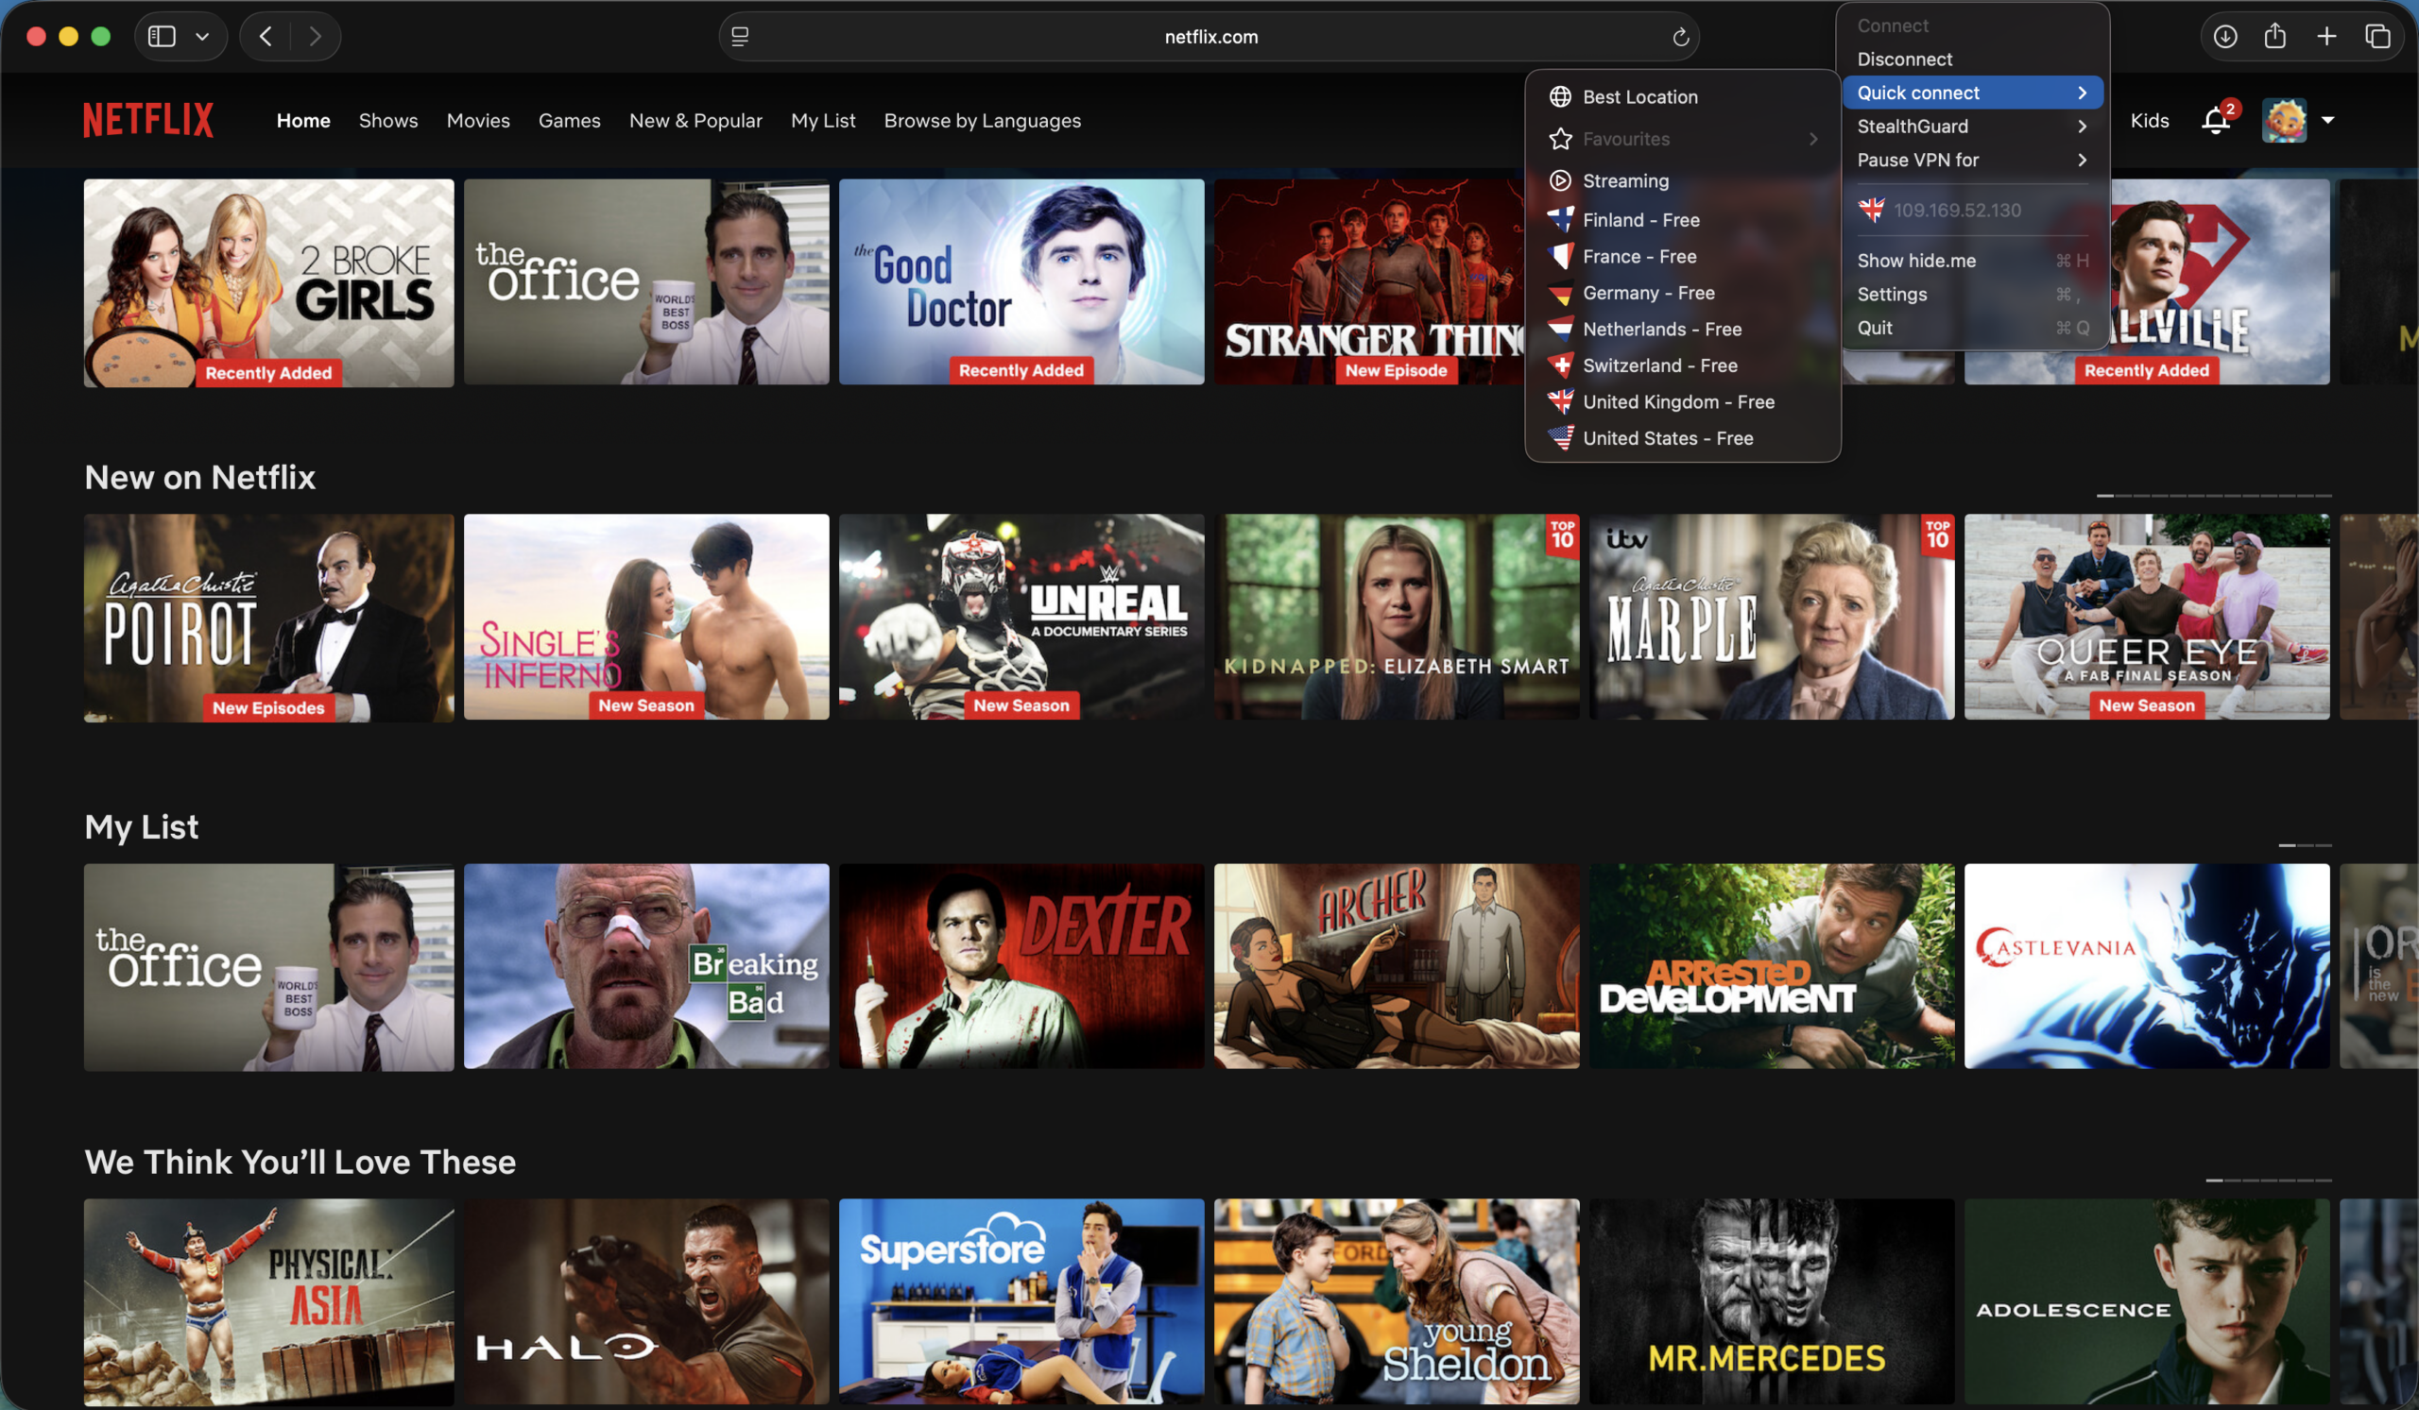Click the My List row pagination indicator
The height and width of the screenshot is (1410, 2419).
click(x=2306, y=845)
